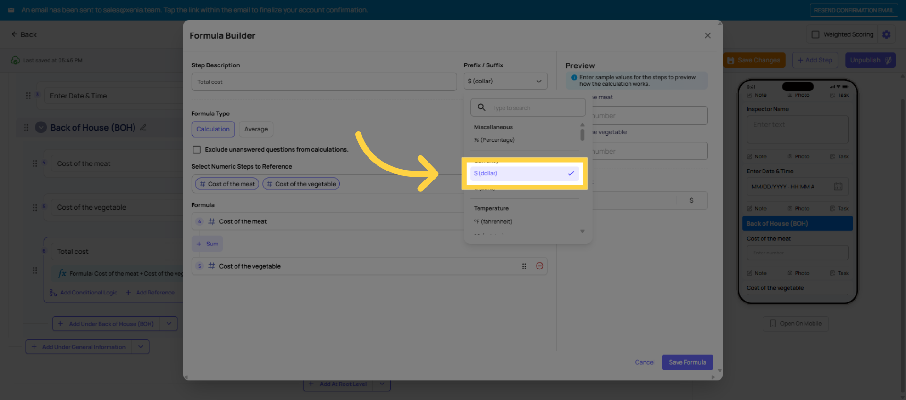The width and height of the screenshot is (906, 400).
Task: Click the drag handle on Cost of the vegetable formula row
Action: pos(524,267)
